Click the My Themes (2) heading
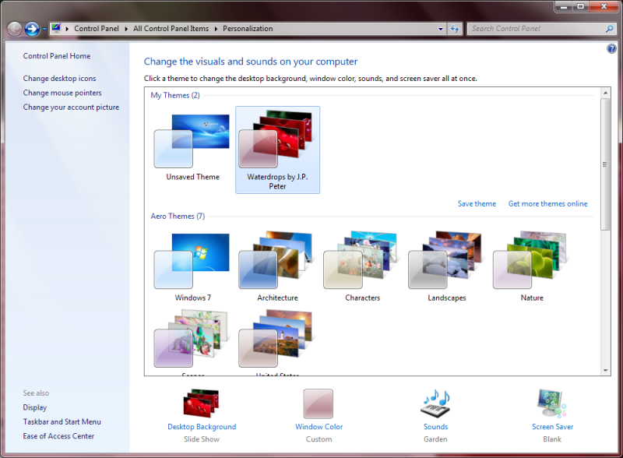Screen dimensions: 623x458 pos(174,95)
